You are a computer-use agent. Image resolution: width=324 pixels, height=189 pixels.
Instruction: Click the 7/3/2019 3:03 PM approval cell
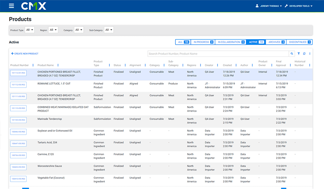(x=281, y=97)
